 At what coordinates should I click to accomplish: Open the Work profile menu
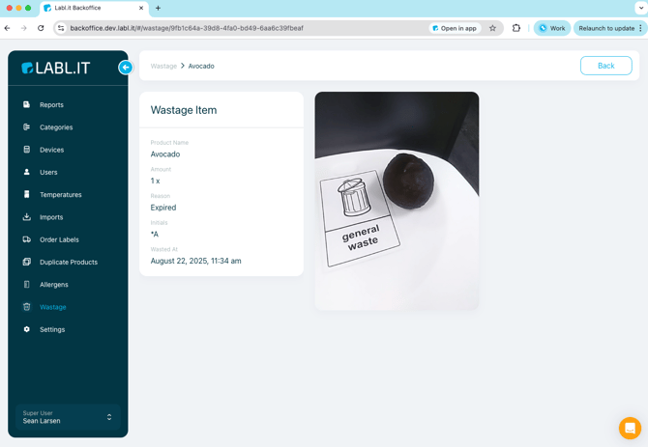click(552, 28)
